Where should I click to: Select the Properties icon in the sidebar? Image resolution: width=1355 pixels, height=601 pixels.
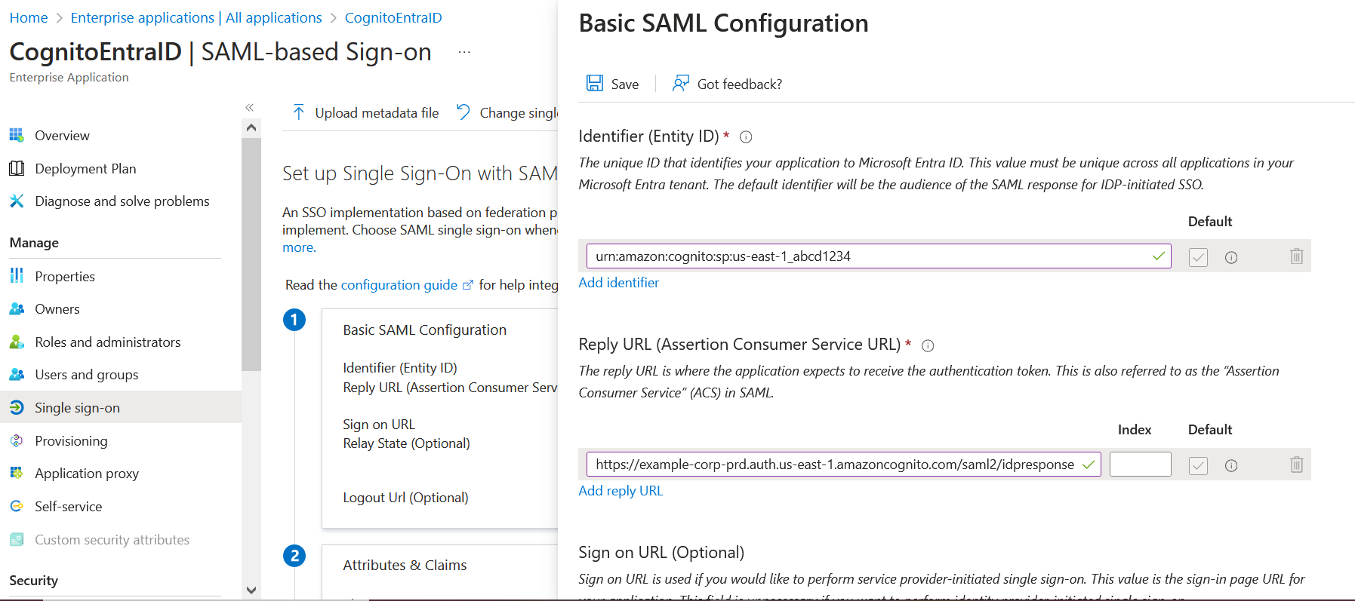[x=17, y=276]
